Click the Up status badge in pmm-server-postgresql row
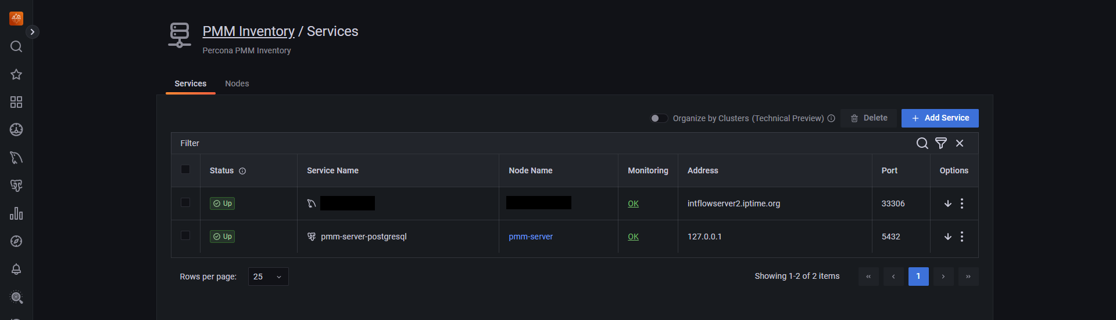This screenshot has height=320, width=1116. coord(222,237)
